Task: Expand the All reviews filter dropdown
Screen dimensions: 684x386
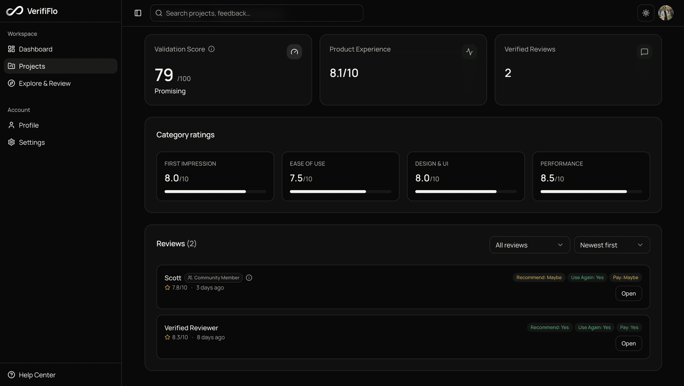Action: [x=529, y=245]
